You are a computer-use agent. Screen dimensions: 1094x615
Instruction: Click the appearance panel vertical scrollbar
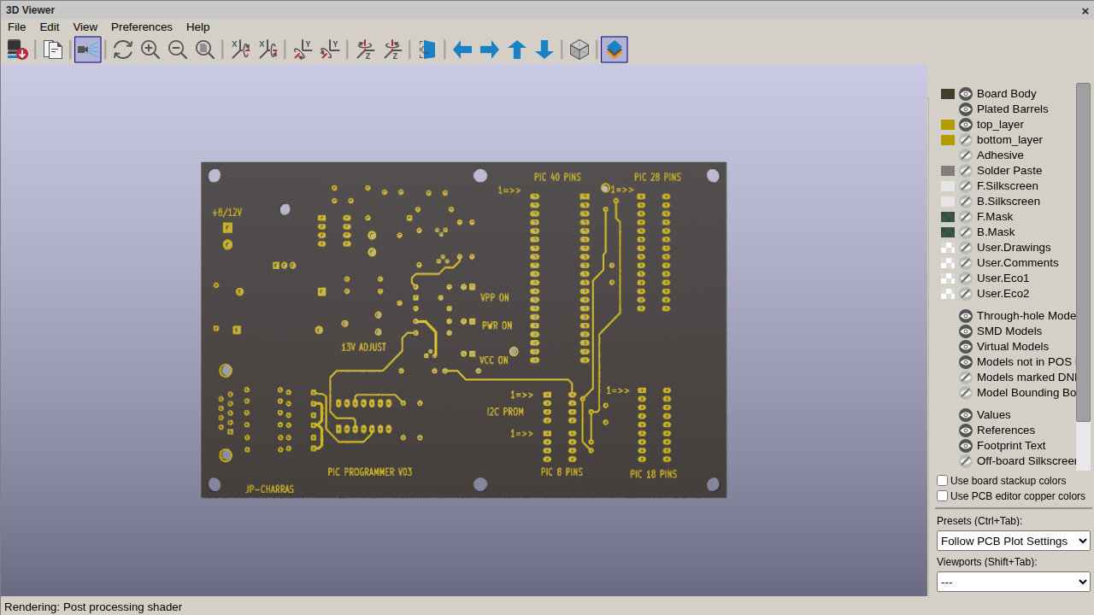(1083, 252)
